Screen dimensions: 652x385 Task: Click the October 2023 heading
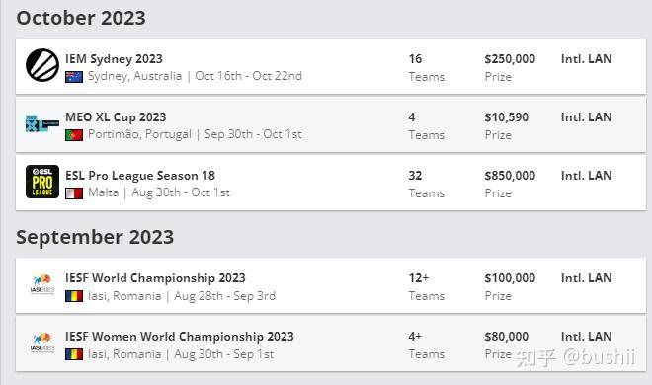81,18
